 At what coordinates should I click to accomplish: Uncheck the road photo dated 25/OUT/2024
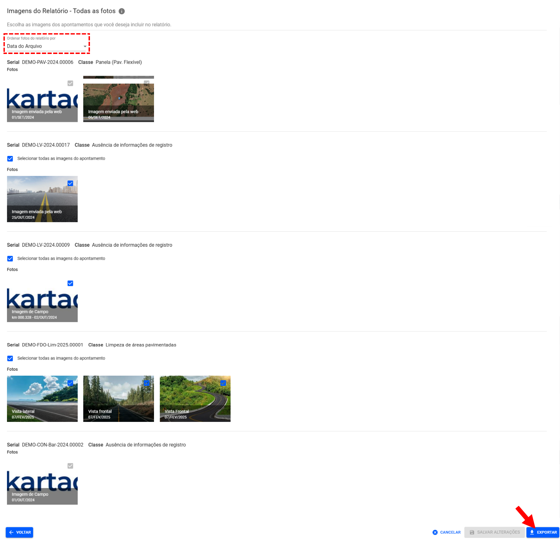coord(70,183)
